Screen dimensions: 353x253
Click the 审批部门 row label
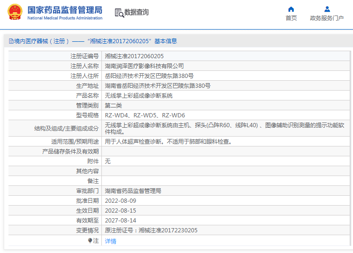[87, 191]
